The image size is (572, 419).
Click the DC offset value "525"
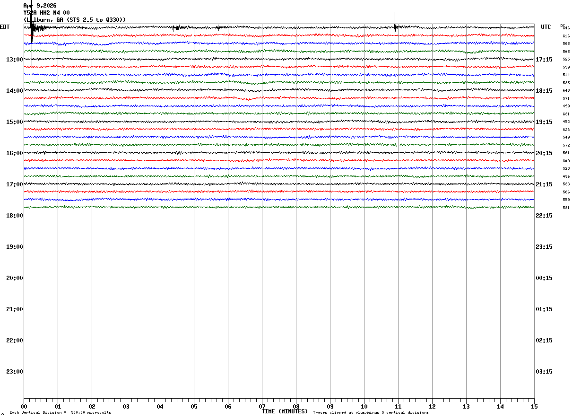tap(566, 59)
